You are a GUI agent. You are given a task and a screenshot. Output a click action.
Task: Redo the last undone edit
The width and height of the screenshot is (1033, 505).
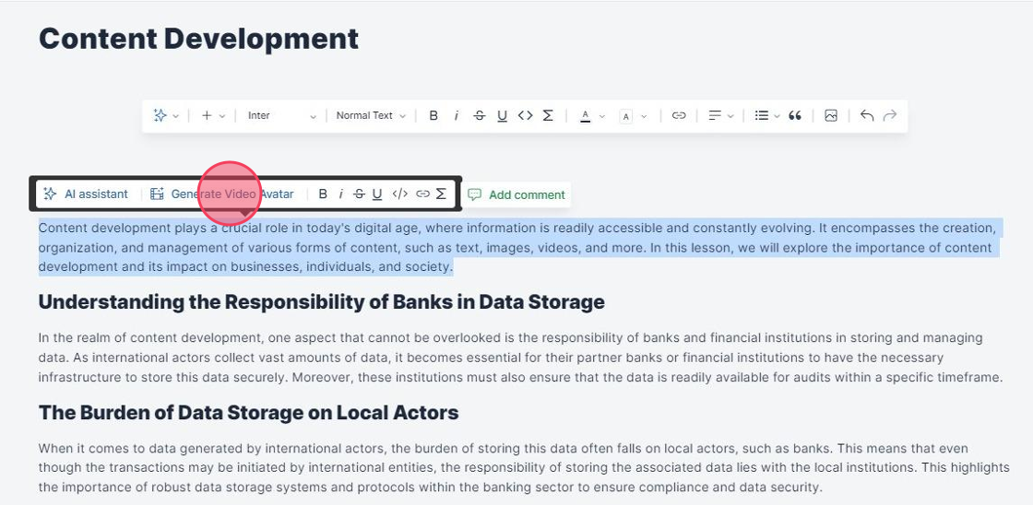890,116
